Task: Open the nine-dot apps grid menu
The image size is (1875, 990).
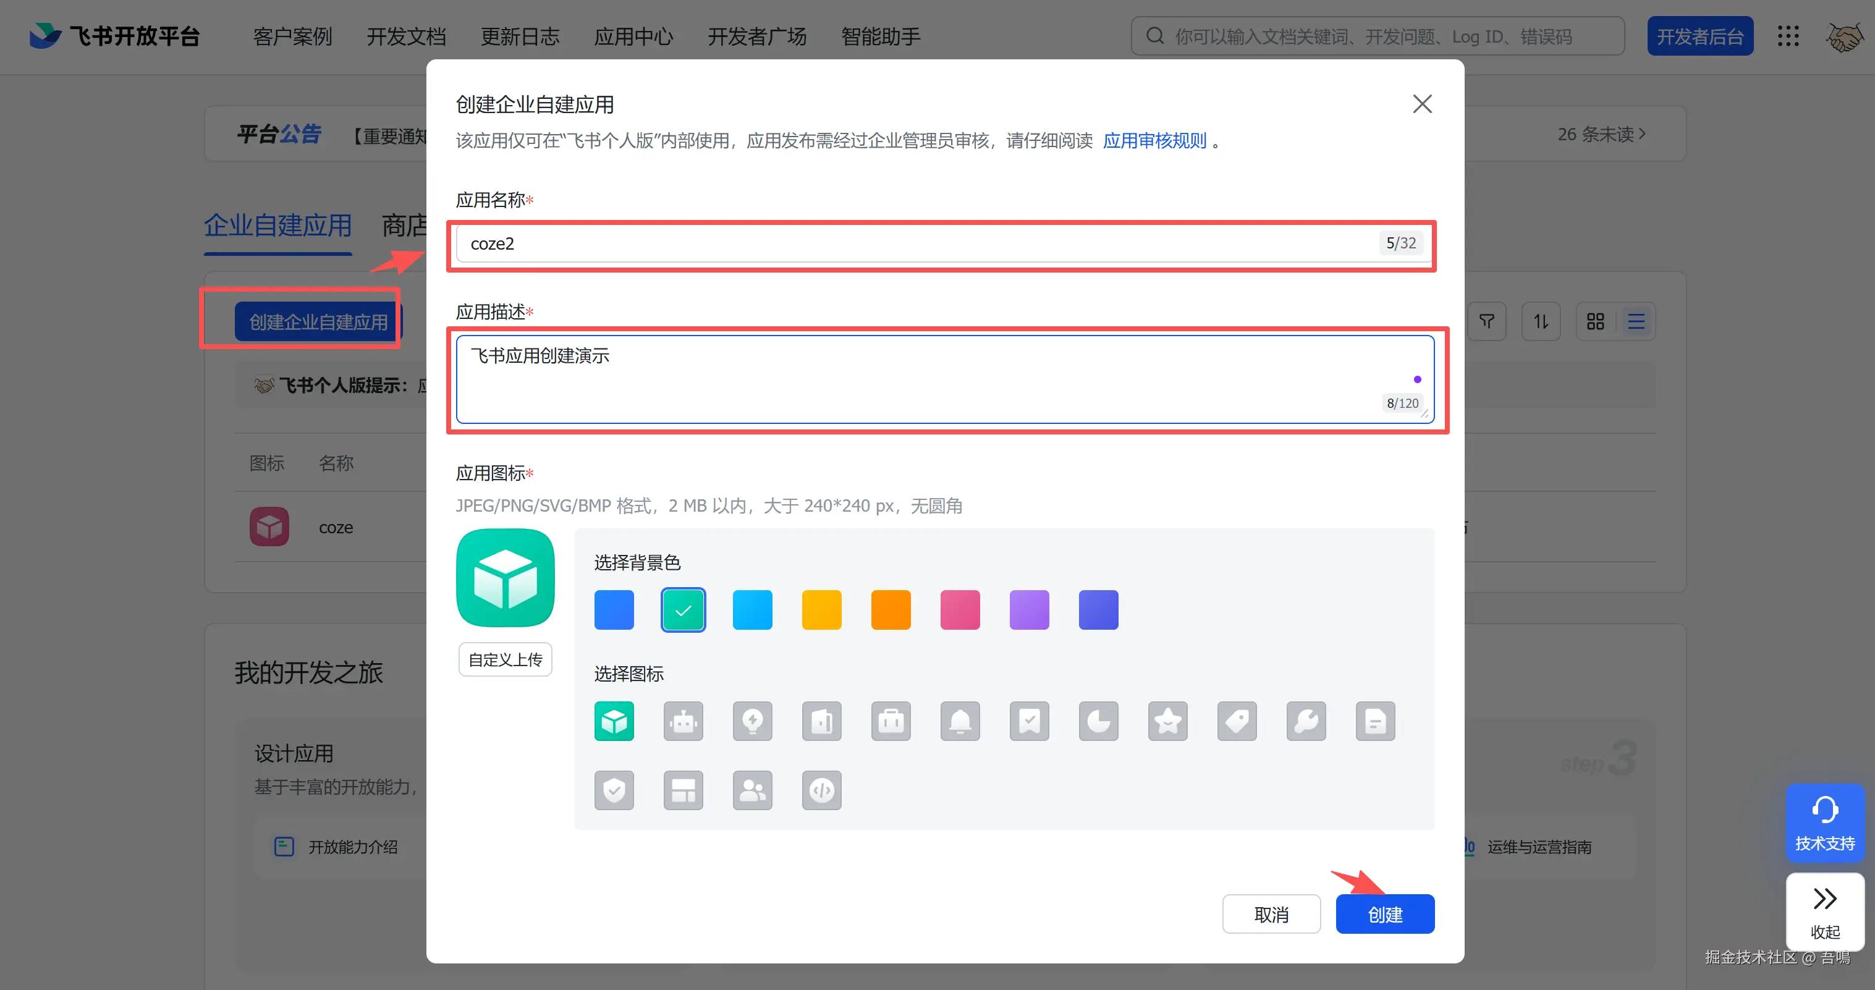Action: click(1788, 36)
